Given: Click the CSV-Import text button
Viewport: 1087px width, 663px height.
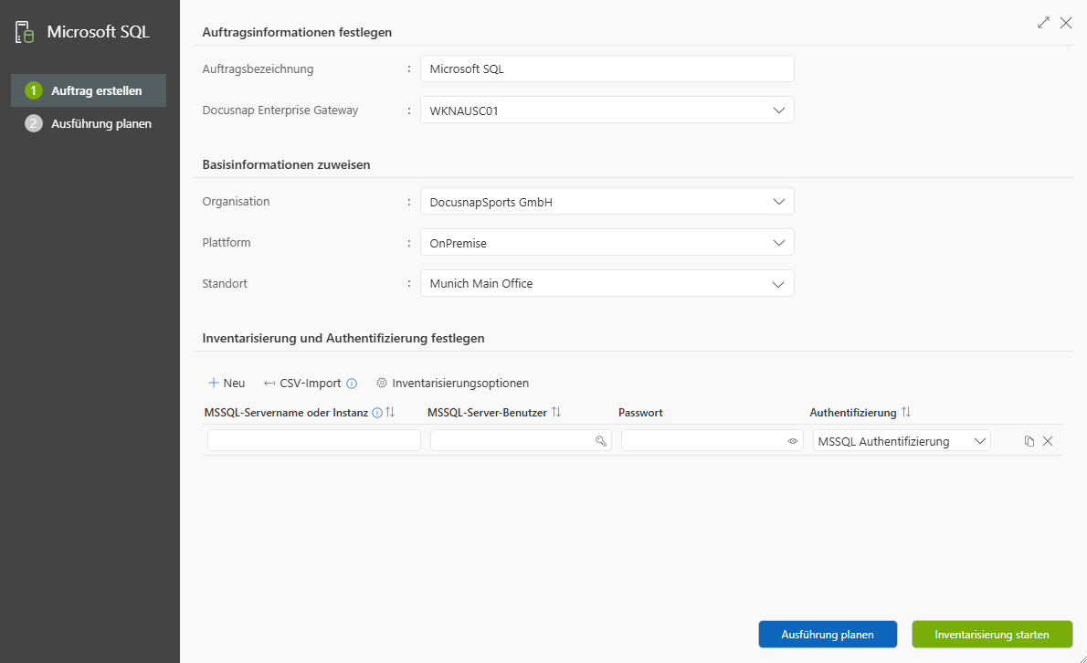Looking at the screenshot, I should tap(310, 384).
